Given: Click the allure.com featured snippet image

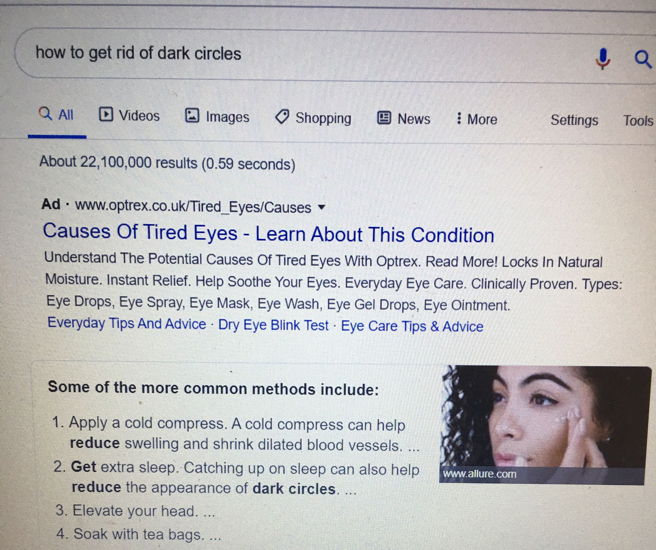Looking at the screenshot, I should [544, 425].
